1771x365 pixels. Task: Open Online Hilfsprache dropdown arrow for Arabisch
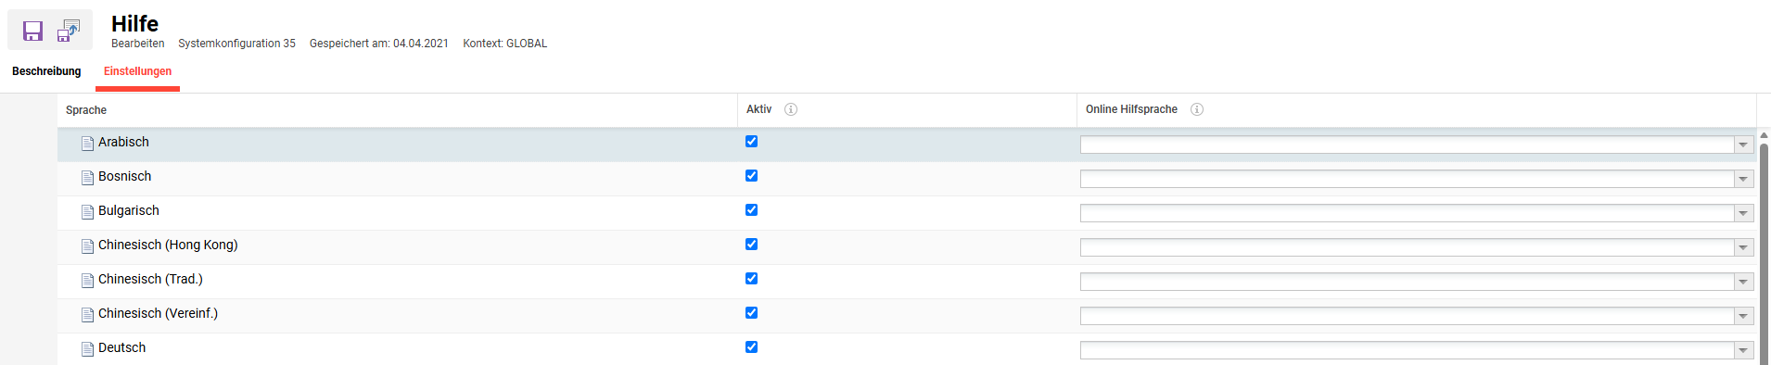(1743, 145)
